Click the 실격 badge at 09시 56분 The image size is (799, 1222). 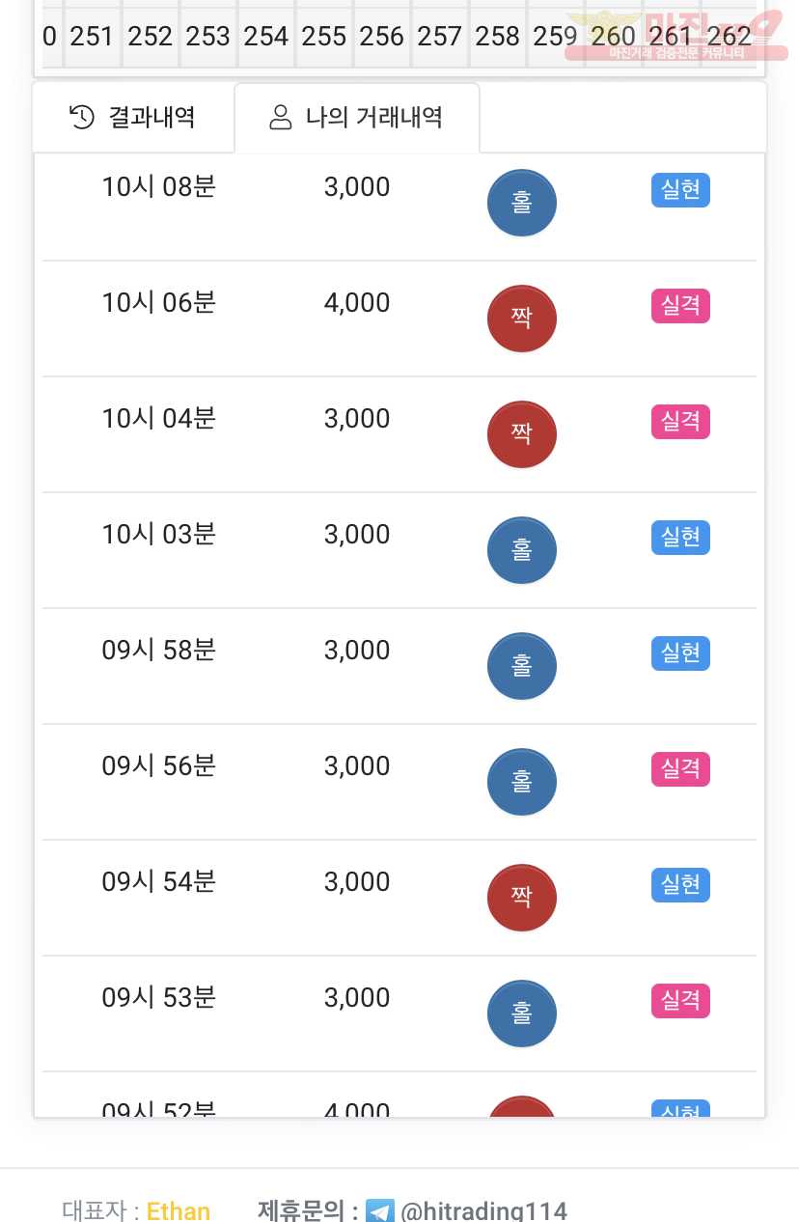tap(680, 769)
